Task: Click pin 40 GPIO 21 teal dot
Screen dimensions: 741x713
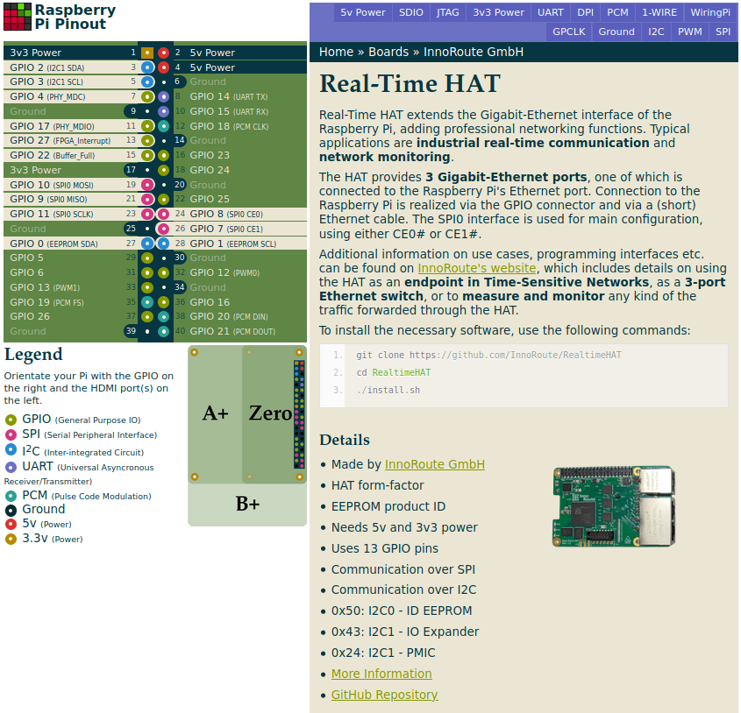Action: pyautogui.click(x=163, y=331)
